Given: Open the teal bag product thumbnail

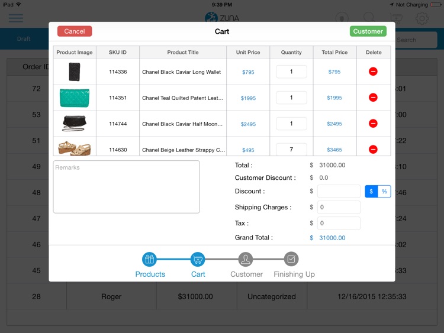Looking at the screenshot, I should tap(75, 98).
